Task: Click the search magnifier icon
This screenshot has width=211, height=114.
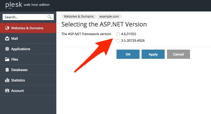Action: [x=49, y=17]
